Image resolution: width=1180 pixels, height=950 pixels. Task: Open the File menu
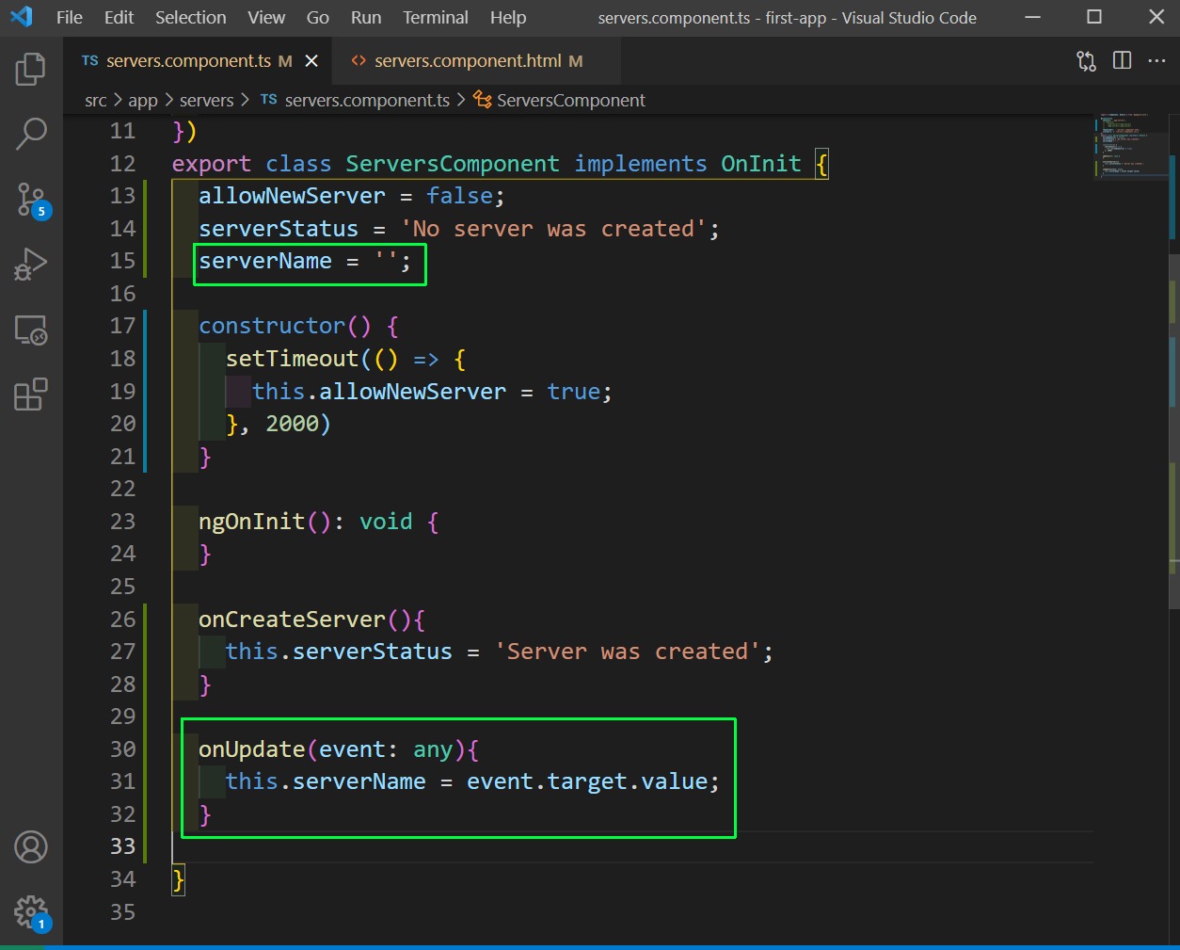pyautogui.click(x=70, y=17)
